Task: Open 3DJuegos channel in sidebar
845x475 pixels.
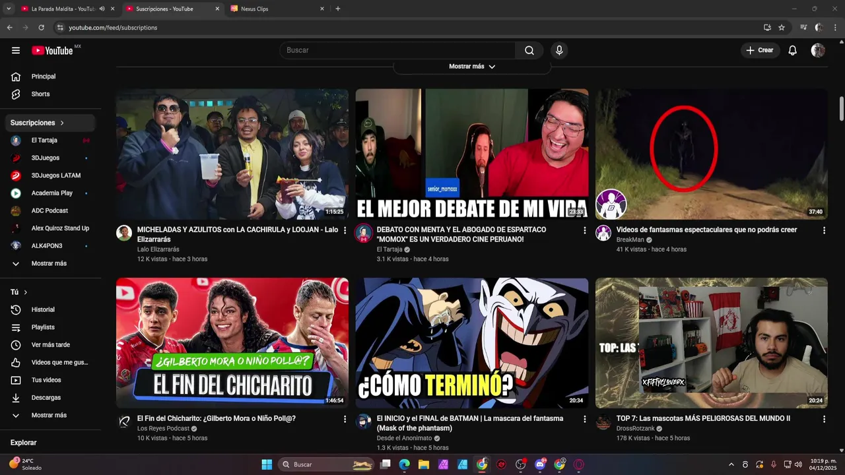Action: click(51, 158)
